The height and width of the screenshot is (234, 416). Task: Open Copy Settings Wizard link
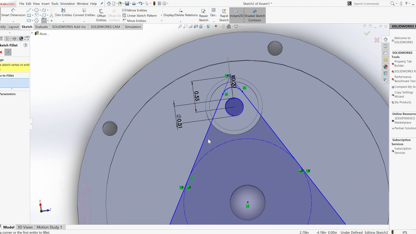(x=404, y=94)
